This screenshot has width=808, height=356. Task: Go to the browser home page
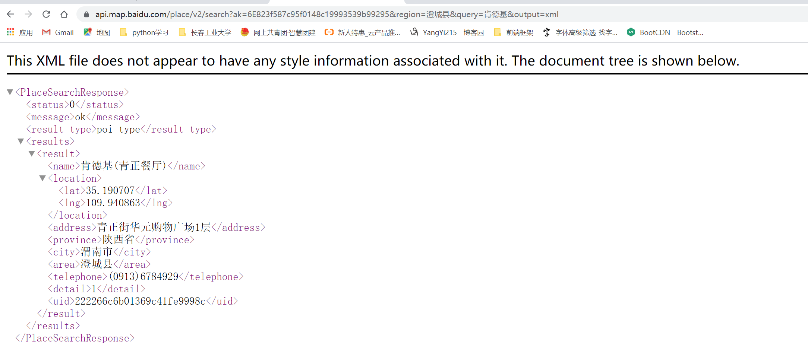pyautogui.click(x=64, y=15)
